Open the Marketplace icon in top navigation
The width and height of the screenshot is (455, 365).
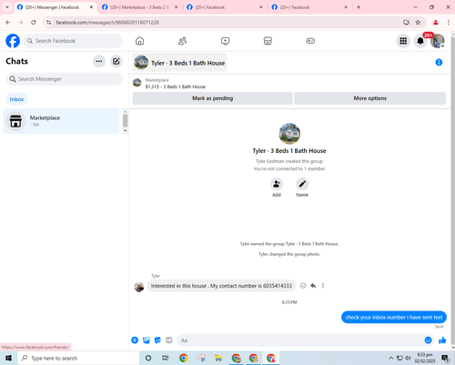point(268,41)
